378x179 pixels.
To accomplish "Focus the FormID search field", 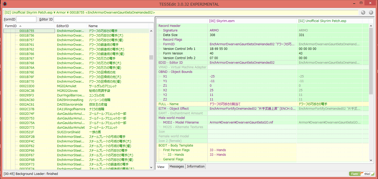I will [26, 19].
